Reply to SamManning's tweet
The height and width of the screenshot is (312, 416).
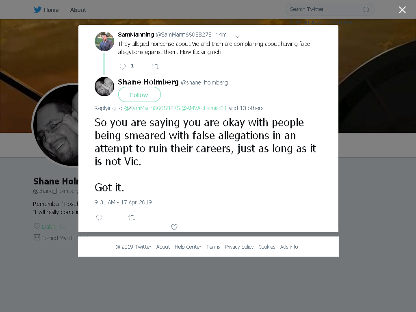[x=123, y=66]
